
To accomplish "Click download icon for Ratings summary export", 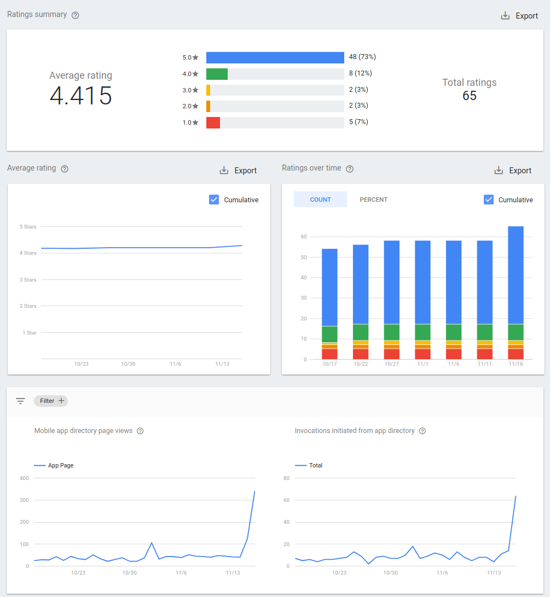I will tap(505, 16).
